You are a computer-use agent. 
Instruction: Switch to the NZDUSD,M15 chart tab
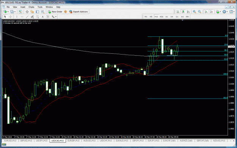coord(219,140)
